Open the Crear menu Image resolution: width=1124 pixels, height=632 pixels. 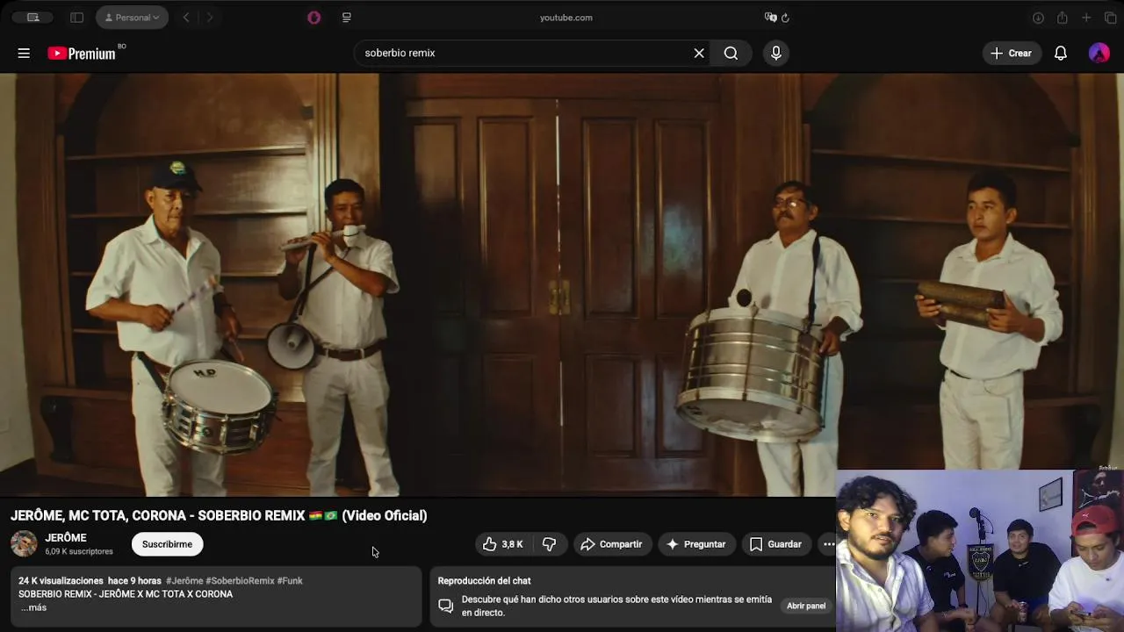(1012, 54)
